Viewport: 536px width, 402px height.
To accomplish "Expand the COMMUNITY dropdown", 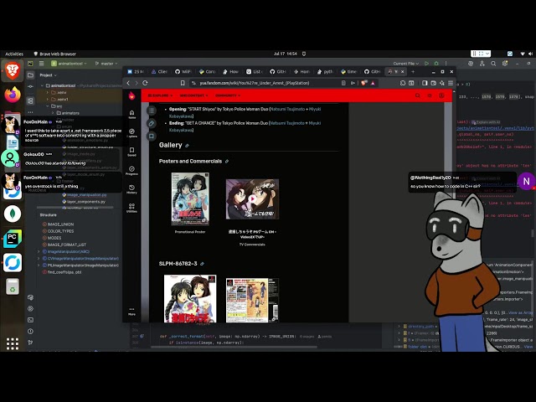I will 228,95.
